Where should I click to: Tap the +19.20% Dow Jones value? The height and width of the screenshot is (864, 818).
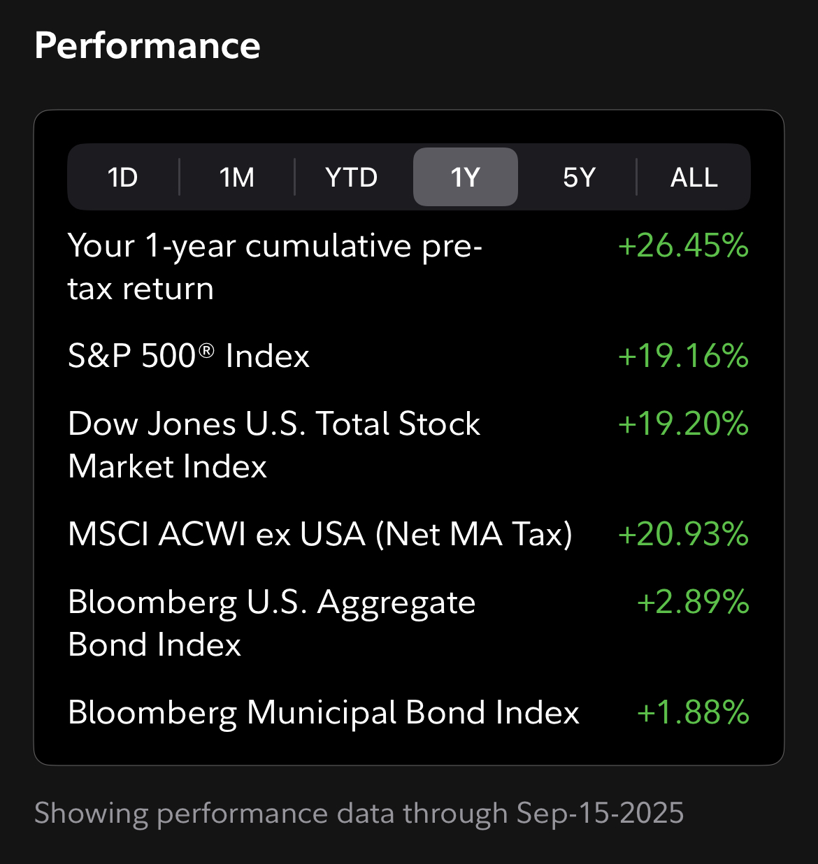click(x=683, y=424)
